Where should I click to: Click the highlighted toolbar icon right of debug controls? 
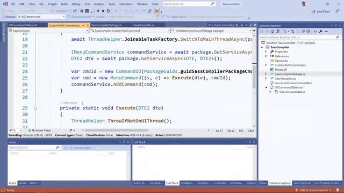[157, 11]
